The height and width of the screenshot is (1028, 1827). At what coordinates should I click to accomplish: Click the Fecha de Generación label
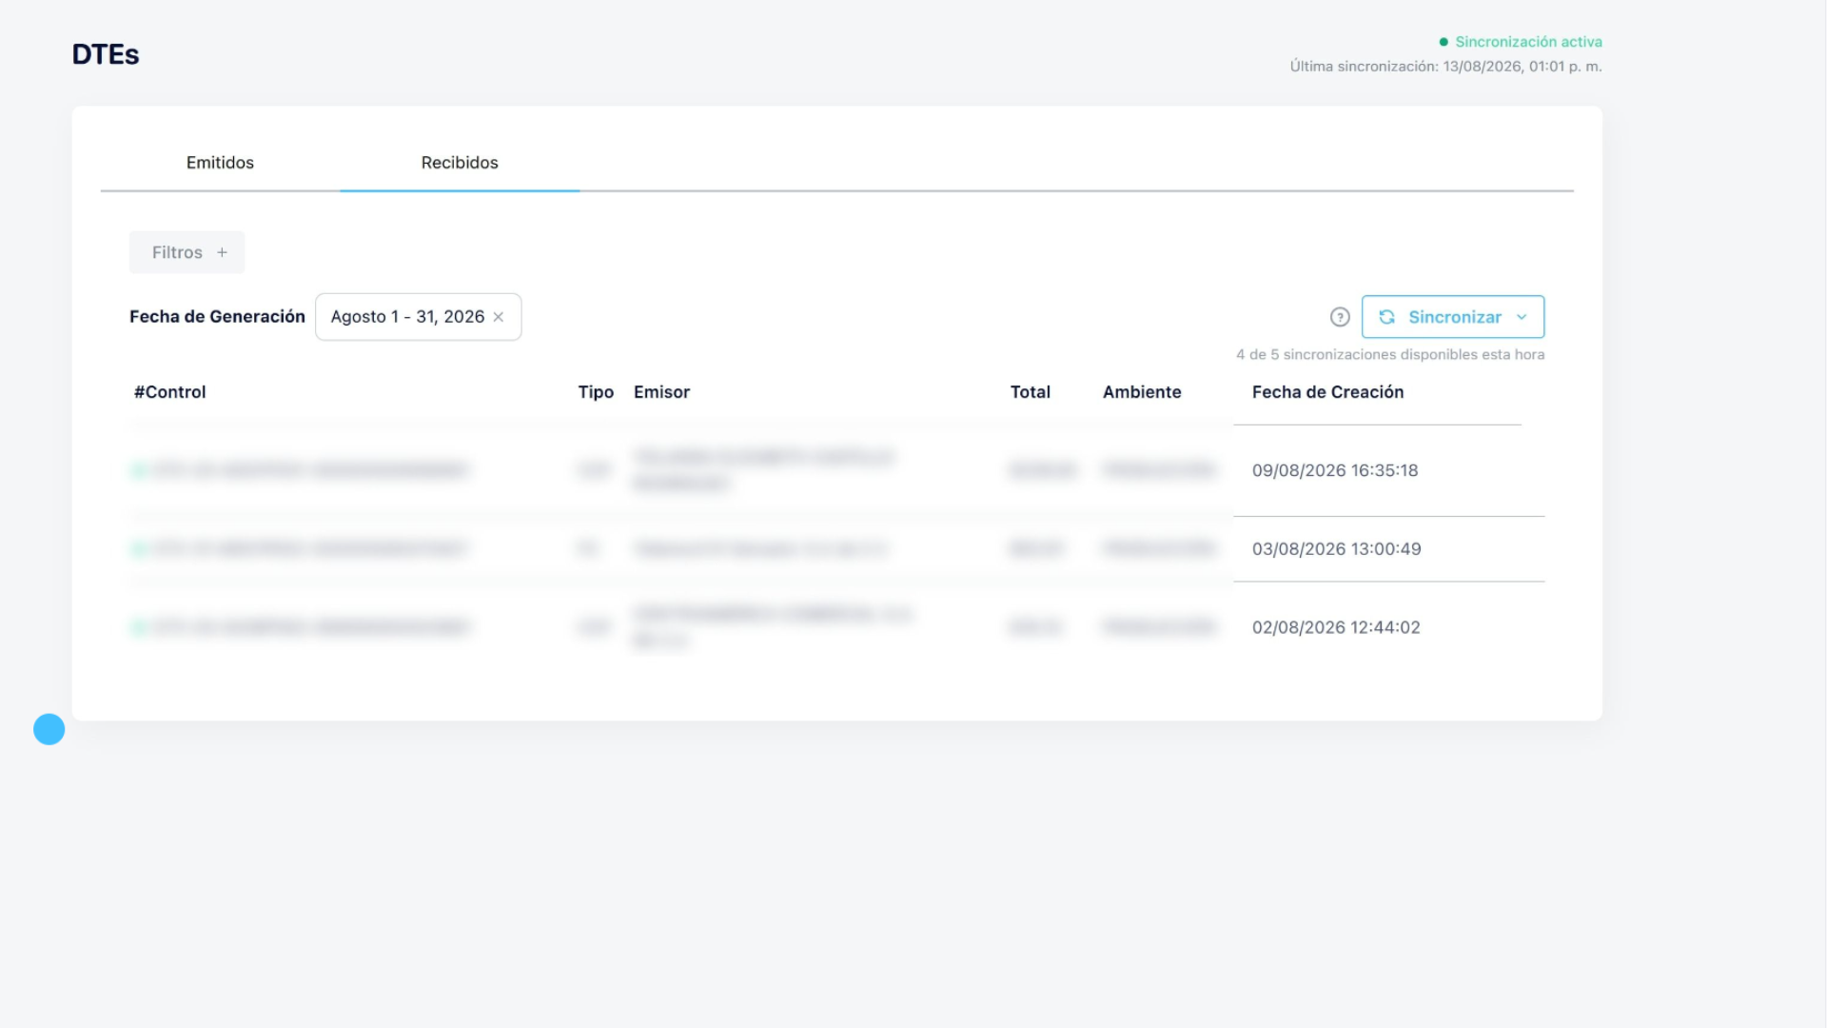tap(217, 317)
